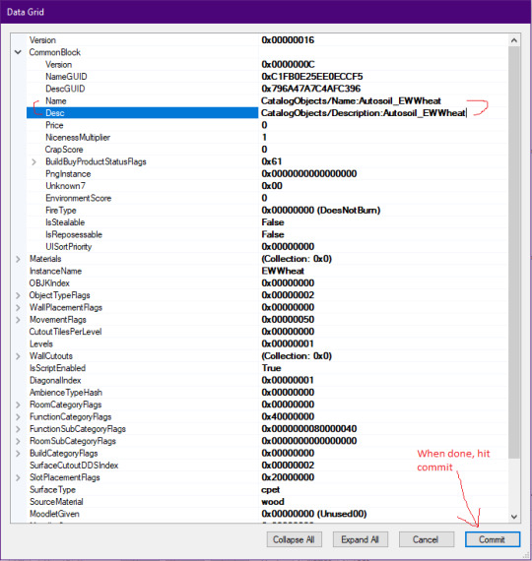Click DescGUID value 0x796A47A7C4AFC396
This screenshot has height=561, width=532.
click(311, 89)
